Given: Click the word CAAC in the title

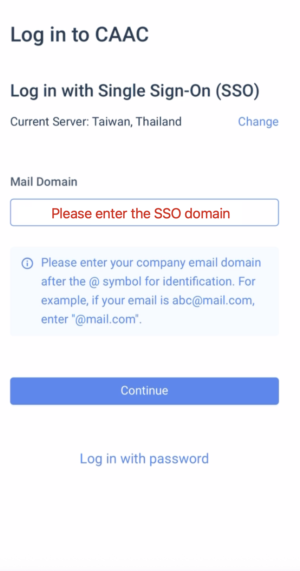Looking at the screenshot, I should click(x=122, y=34).
